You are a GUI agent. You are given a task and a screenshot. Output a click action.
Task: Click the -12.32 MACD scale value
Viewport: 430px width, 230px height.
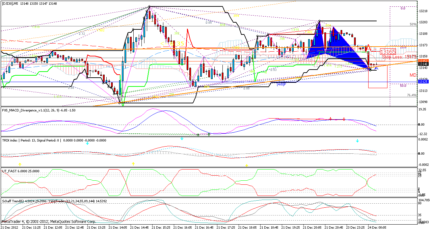423,134
